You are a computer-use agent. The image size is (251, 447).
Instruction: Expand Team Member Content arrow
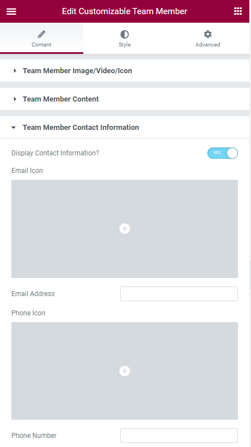point(15,99)
